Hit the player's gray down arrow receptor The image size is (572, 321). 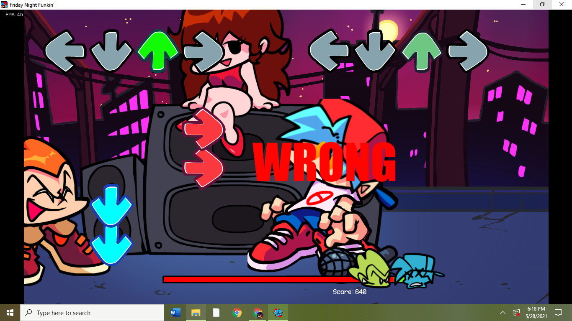tap(375, 51)
